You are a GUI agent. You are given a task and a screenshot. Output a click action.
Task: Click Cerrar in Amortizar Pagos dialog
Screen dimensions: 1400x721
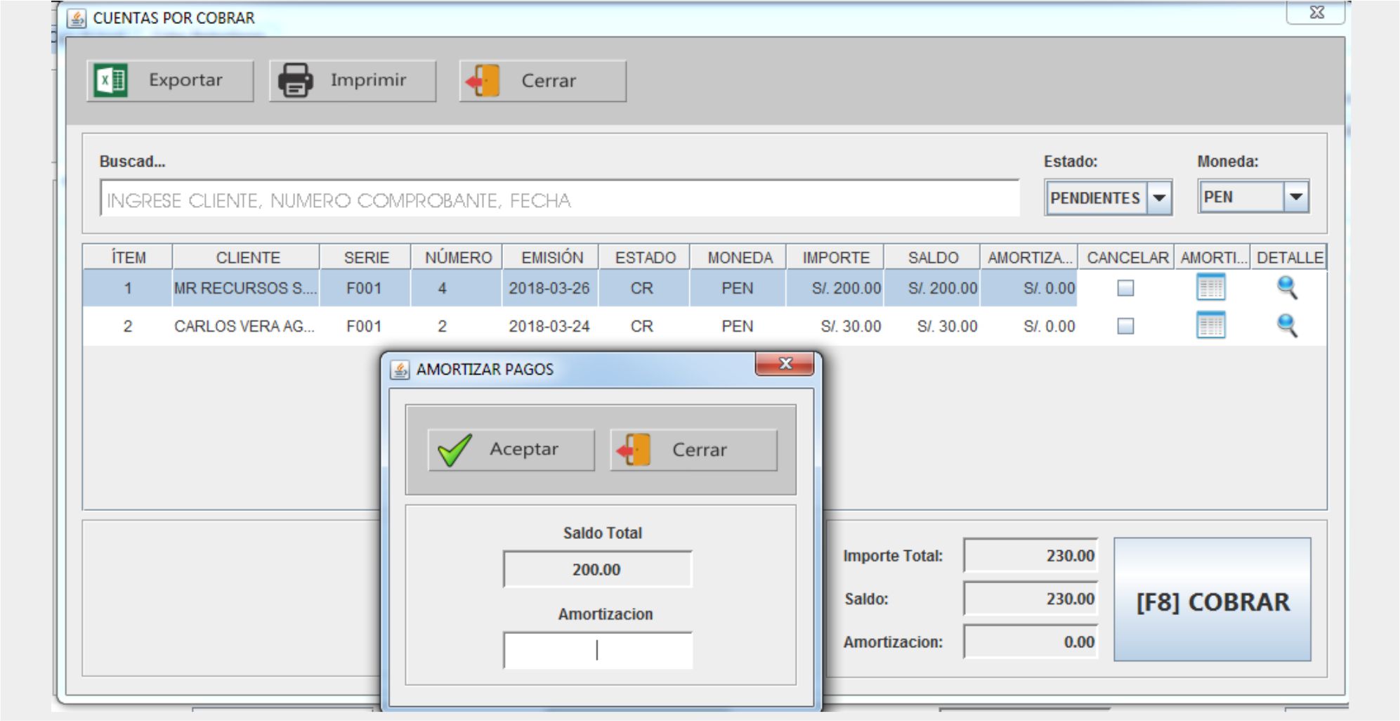(x=693, y=450)
